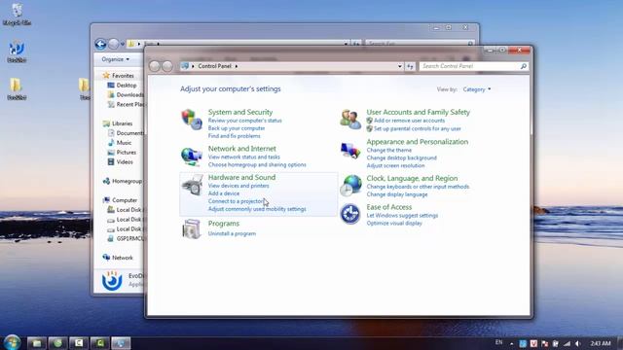Open the Organize menu in Explorer window
Viewport: 623px width, 350px height.
(x=115, y=59)
